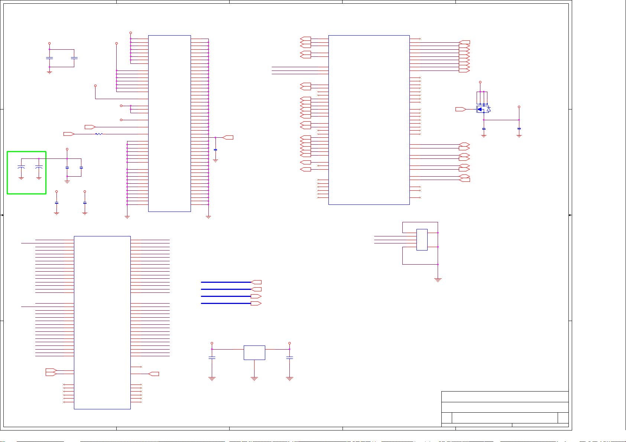The height and width of the screenshot is (442, 626).
Task: Select the ground symbol under the regulator block
Action: [254, 379]
